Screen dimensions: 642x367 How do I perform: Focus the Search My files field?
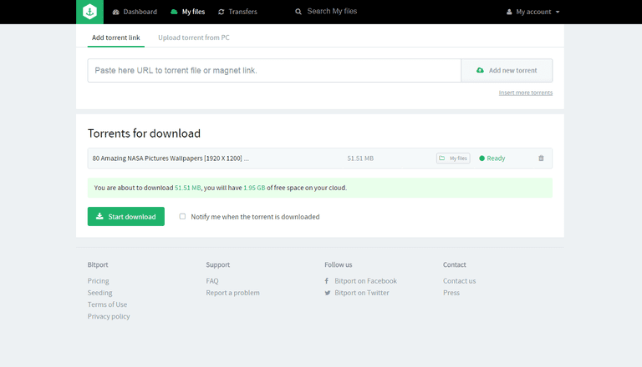point(332,12)
